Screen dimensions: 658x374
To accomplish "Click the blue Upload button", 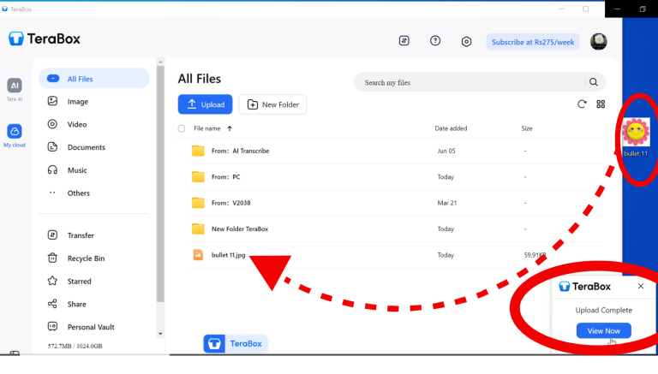I will coord(206,104).
